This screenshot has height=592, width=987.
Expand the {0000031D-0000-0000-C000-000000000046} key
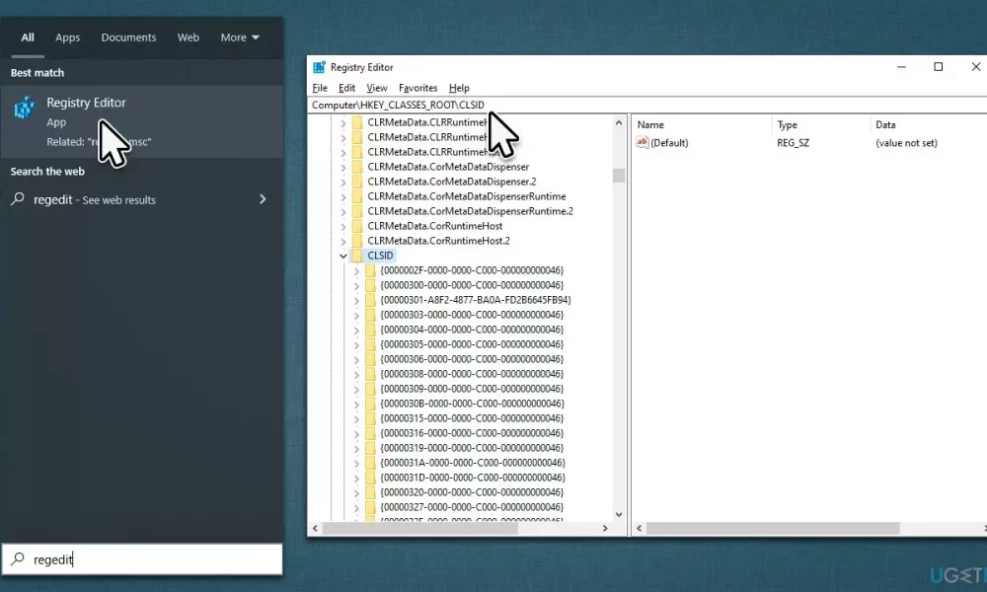[356, 477]
